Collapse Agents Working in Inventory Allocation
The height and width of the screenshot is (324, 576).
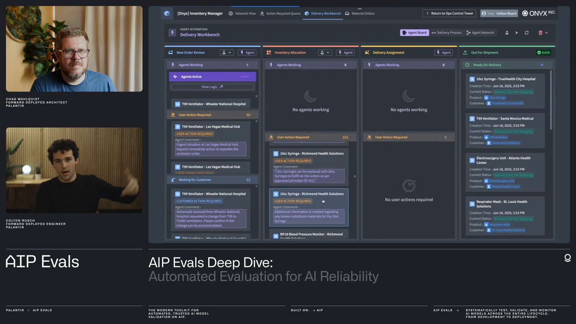click(x=311, y=65)
